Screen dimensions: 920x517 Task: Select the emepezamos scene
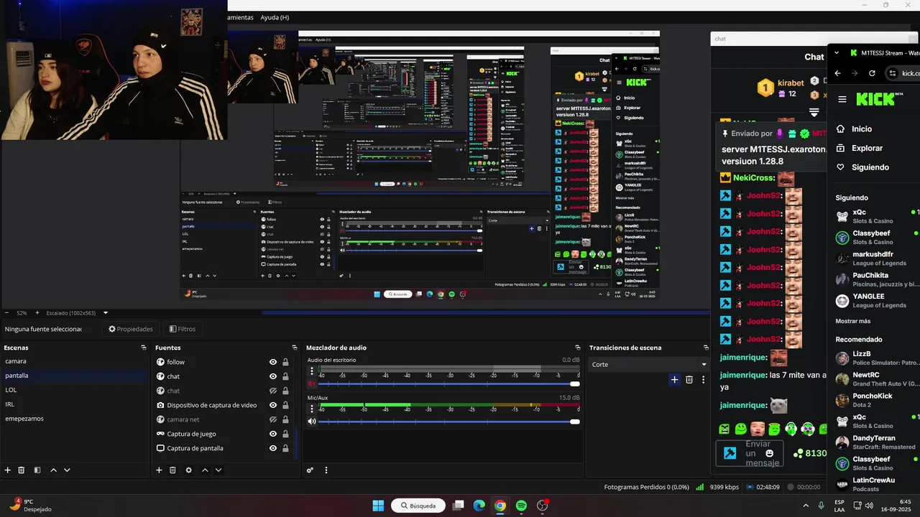tap(73, 419)
